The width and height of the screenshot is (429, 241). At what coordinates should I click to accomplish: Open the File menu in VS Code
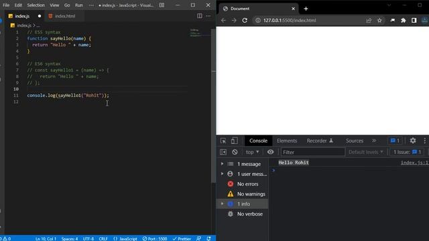(6, 5)
